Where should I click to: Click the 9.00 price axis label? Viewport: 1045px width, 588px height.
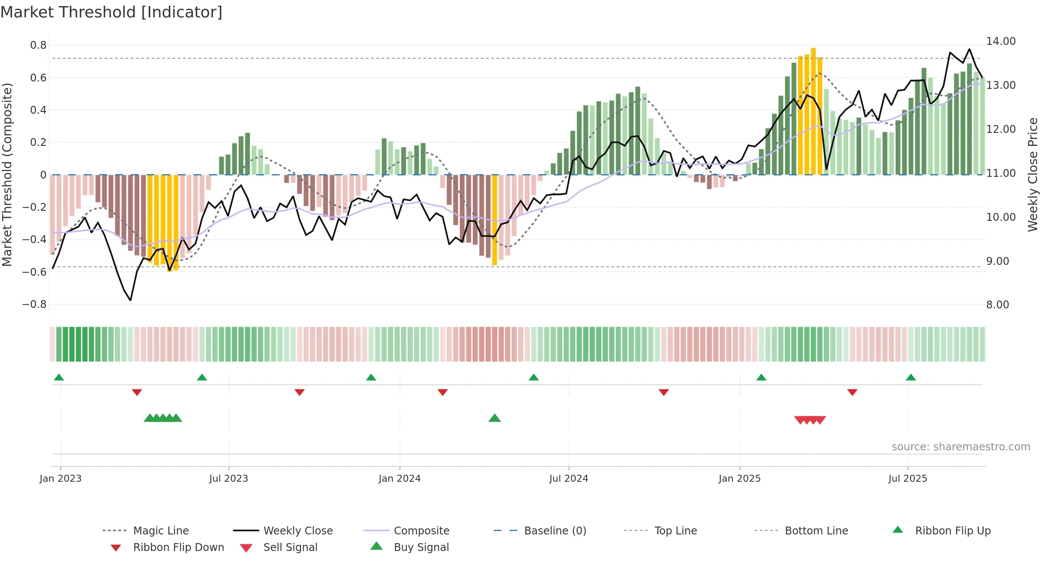point(998,261)
